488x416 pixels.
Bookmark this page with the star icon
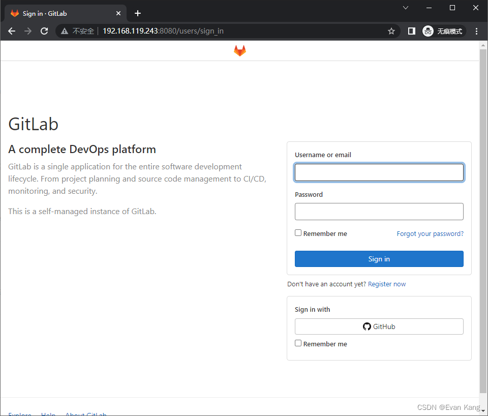391,31
